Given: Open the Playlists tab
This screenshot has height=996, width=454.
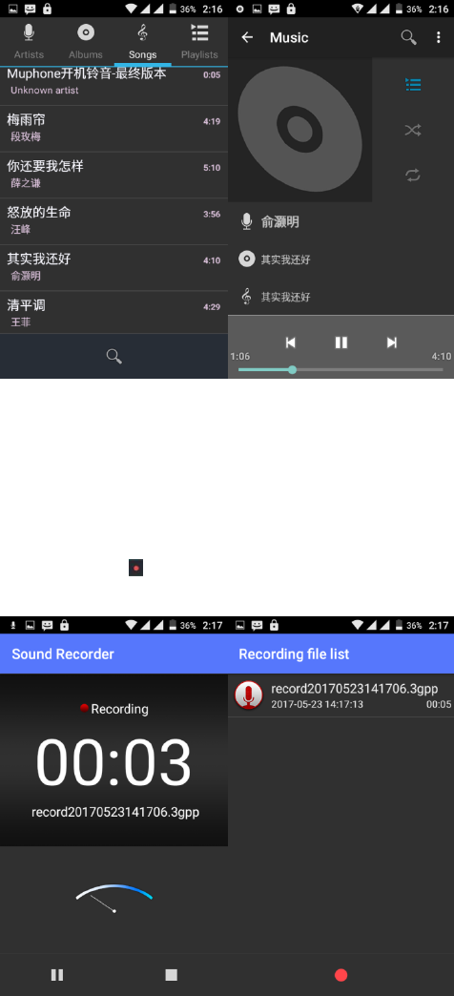Looking at the screenshot, I should click(199, 42).
